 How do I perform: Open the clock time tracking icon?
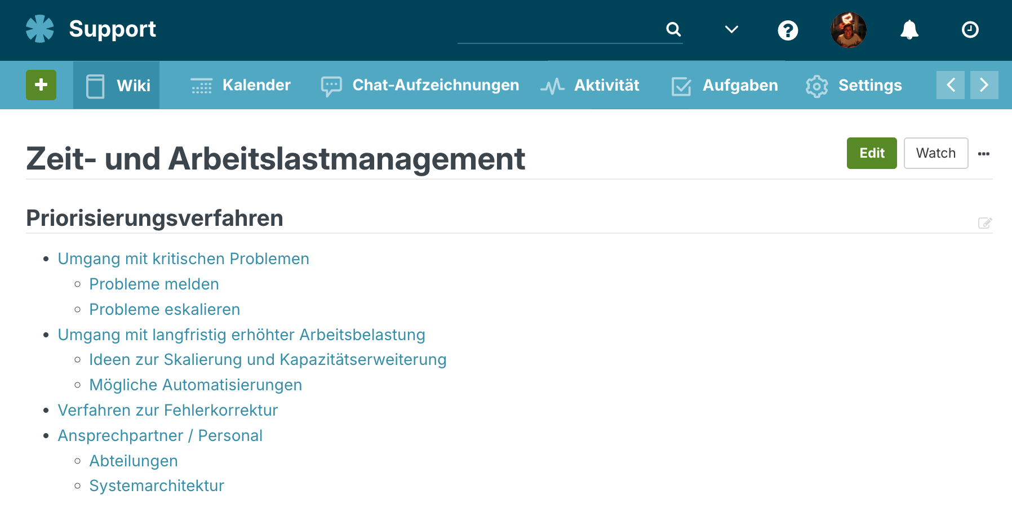click(x=970, y=29)
